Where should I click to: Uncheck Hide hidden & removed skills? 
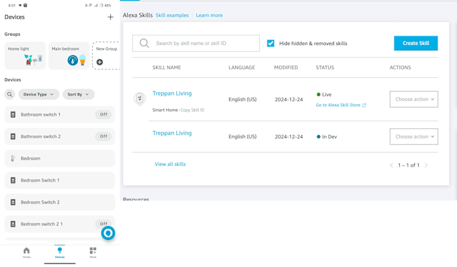click(x=270, y=43)
